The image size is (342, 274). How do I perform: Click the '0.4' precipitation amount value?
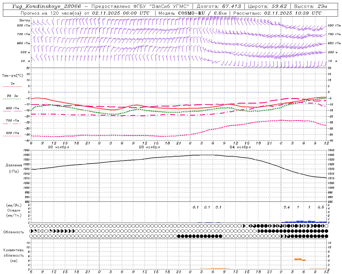[x=287, y=207]
